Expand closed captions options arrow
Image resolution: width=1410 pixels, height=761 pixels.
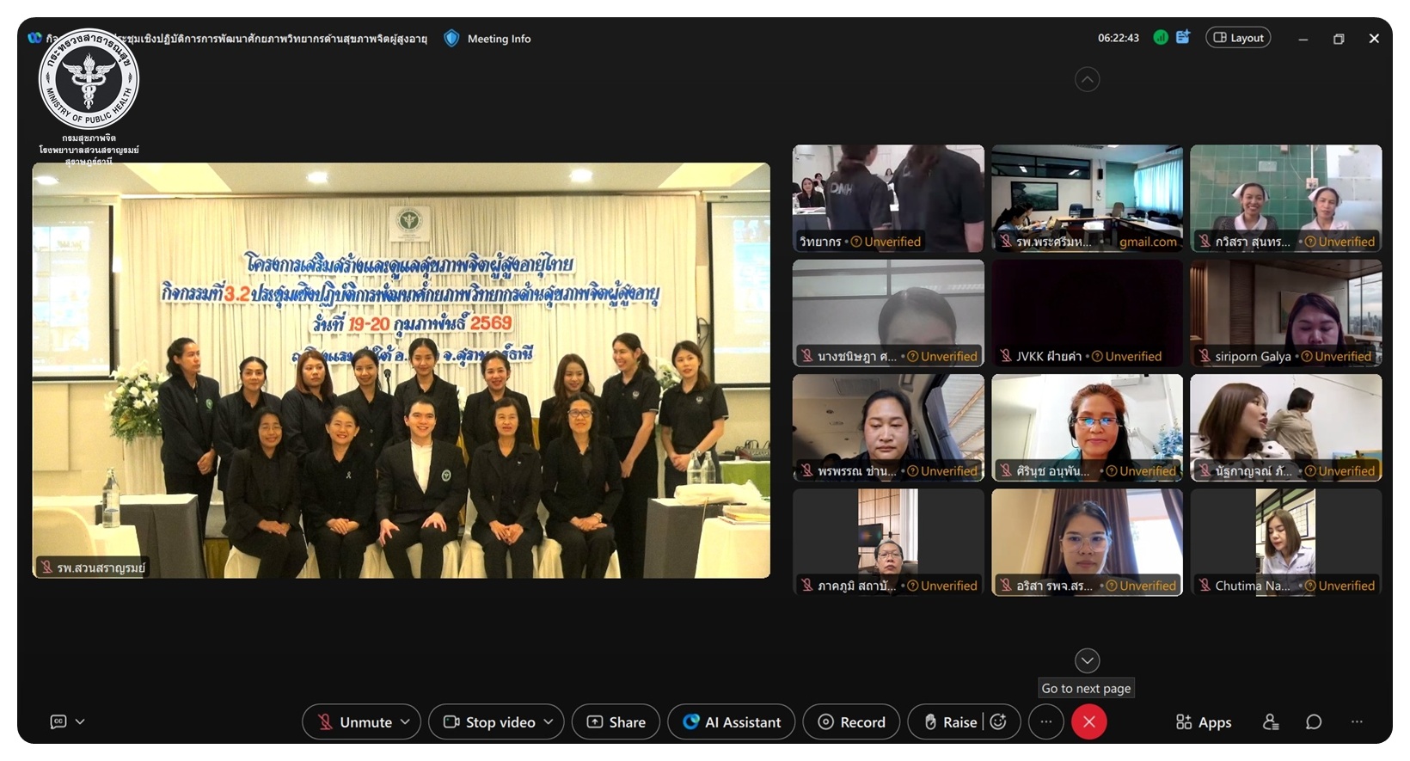[80, 722]
